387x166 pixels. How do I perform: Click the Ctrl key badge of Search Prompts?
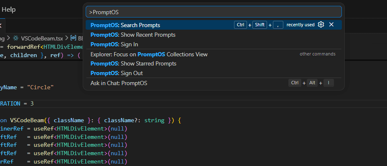coord(240,25)
